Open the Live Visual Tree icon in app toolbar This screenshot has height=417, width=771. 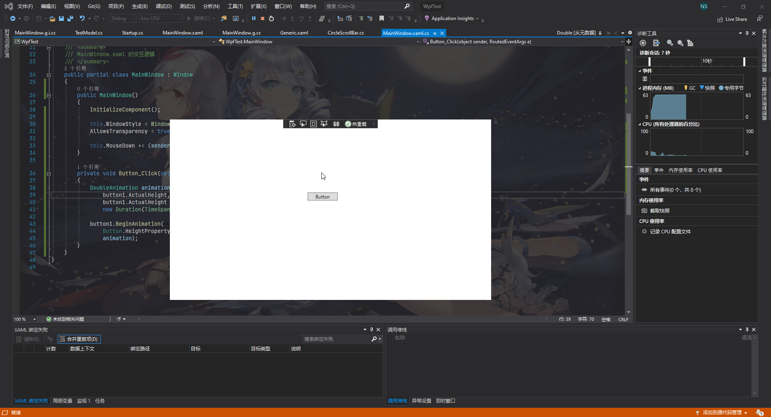(292, 124)
